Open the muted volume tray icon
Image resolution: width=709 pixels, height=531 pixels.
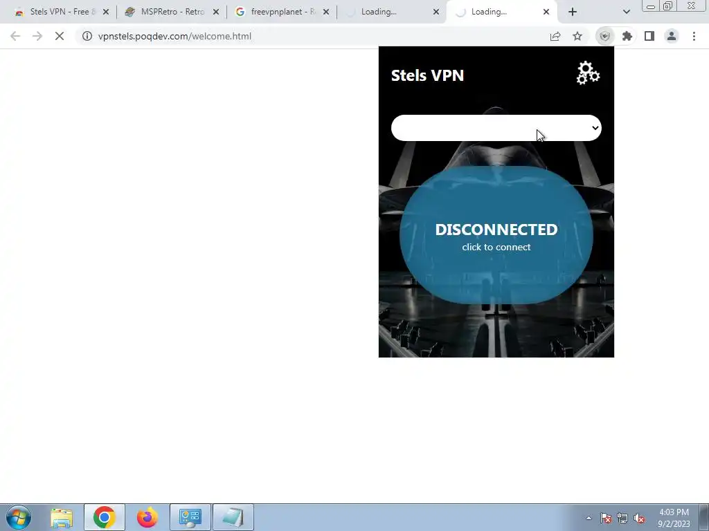coord(639,519)
